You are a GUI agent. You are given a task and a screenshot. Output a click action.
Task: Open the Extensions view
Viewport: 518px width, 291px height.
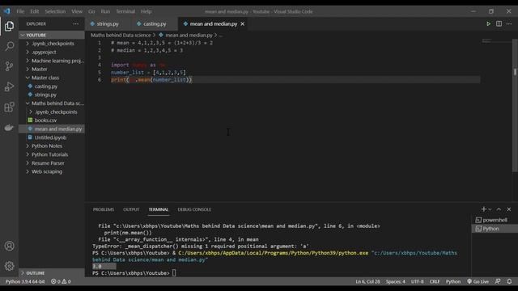9,107
